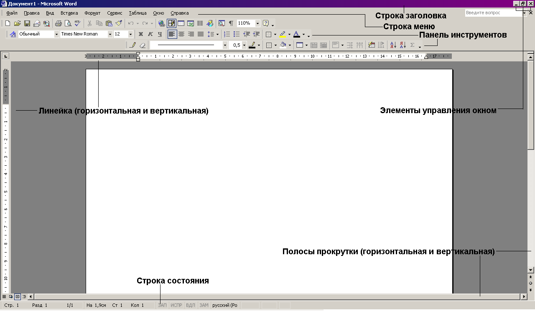Increase the paragraph indent
535x311 pixels.
click(x=256, y=34)
